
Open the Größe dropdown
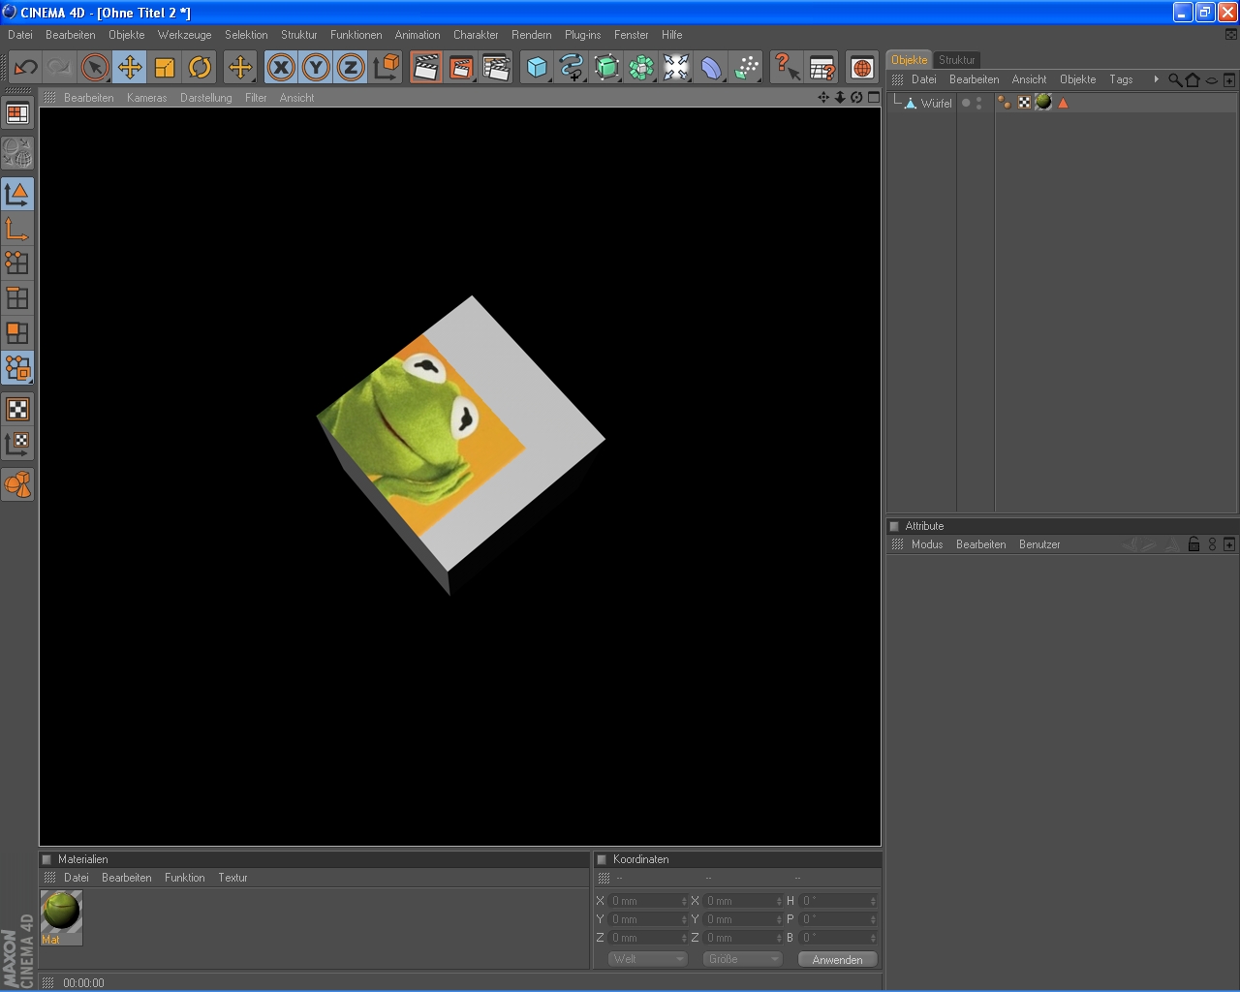[742, 959]
